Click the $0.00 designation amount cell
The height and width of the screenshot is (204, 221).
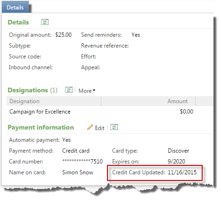point(187,112)
